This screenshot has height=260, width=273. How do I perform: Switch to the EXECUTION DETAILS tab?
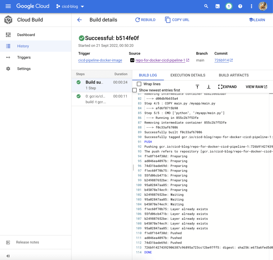pyautogui.click(x=188, y=75)
